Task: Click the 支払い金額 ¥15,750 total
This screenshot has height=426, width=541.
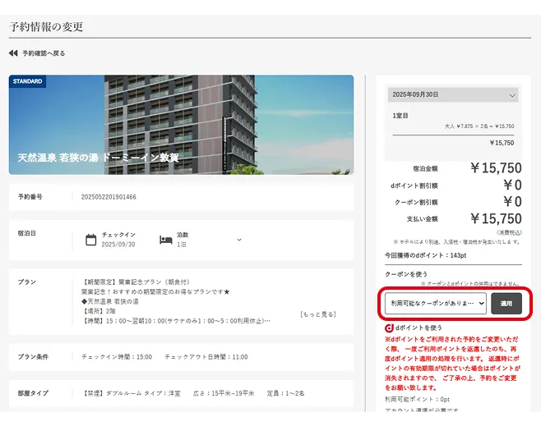Action: [496, 218]
